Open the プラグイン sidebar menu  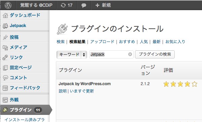click(21, 110)
